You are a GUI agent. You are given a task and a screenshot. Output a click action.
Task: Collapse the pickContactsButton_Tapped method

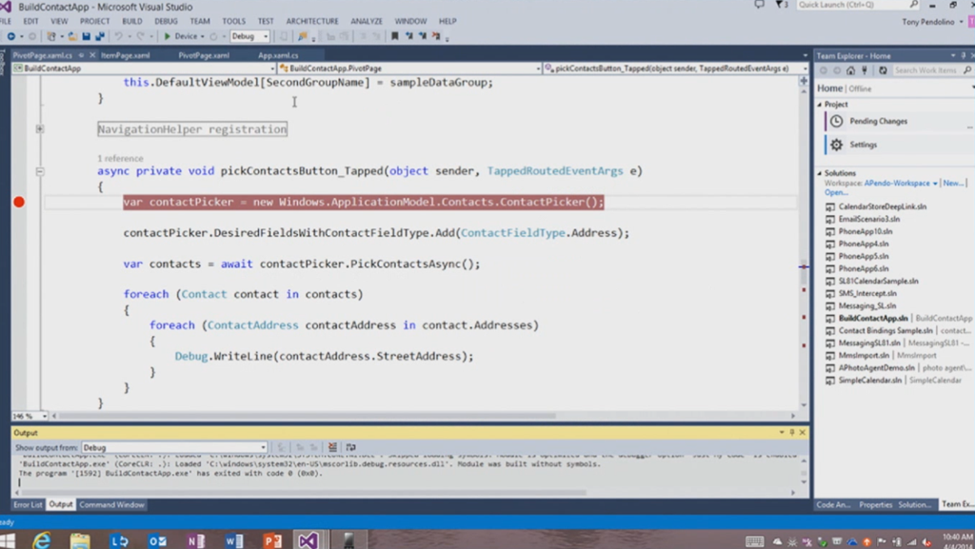click(40, 170)
